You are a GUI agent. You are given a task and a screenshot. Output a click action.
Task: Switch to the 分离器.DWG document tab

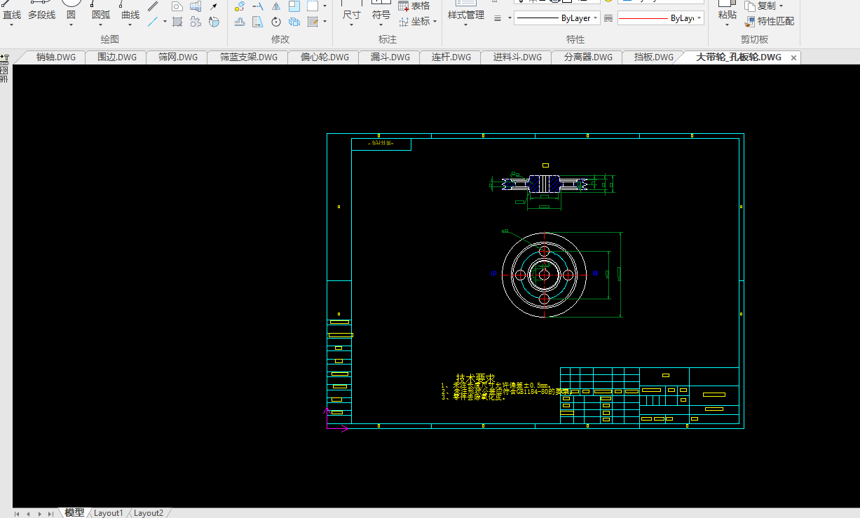click(x=587, y=57)
